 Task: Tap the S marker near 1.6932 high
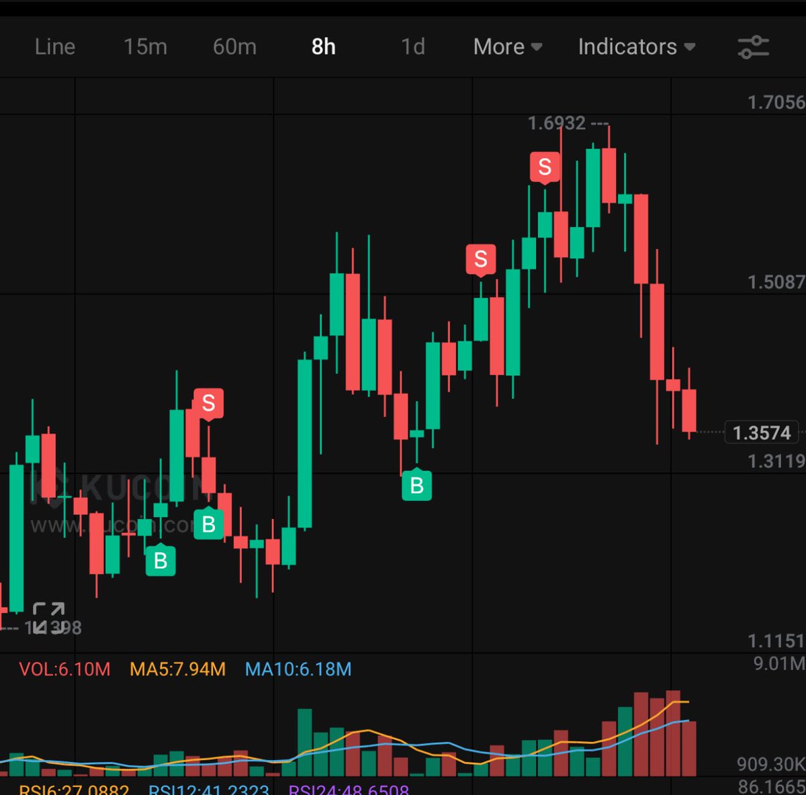click(x=545, y=167)
